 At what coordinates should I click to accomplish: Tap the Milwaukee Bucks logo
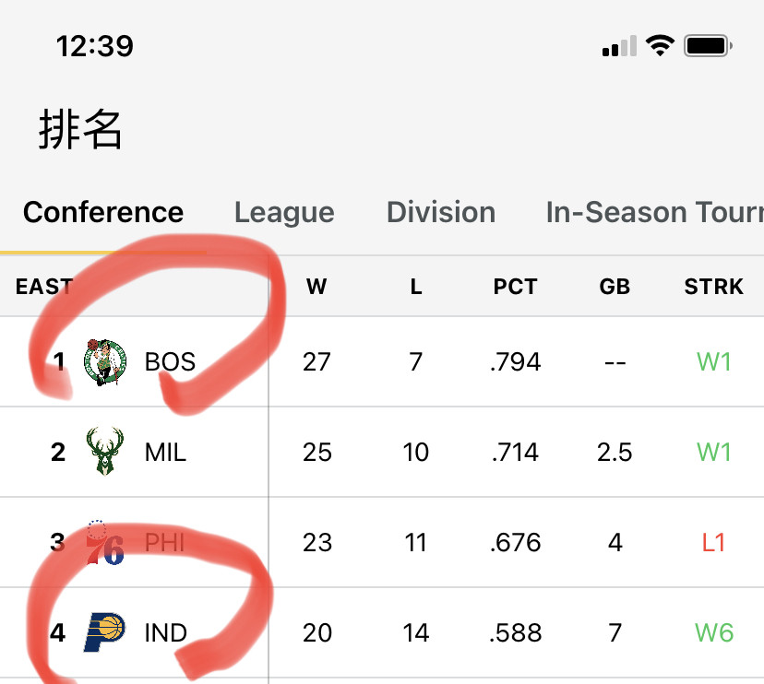click(105, 452)
